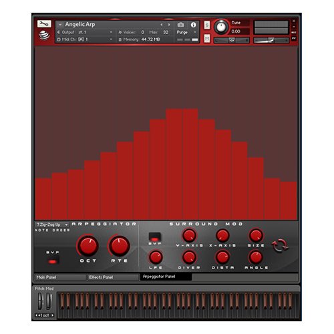Switch to the Main Panel tab
The height and width of the screenshot is (334, 334).
60,277
